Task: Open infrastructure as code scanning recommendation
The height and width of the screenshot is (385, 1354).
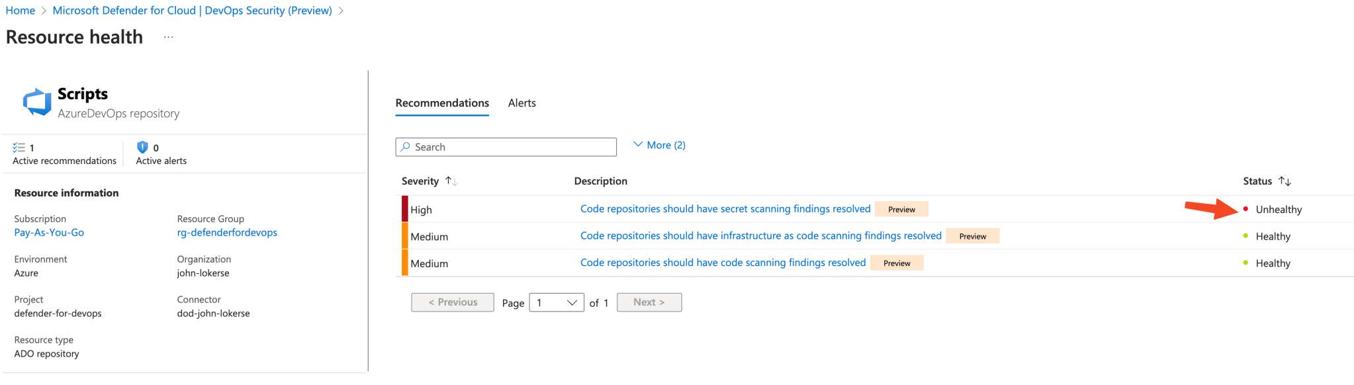Action: [x=761, y=236]
